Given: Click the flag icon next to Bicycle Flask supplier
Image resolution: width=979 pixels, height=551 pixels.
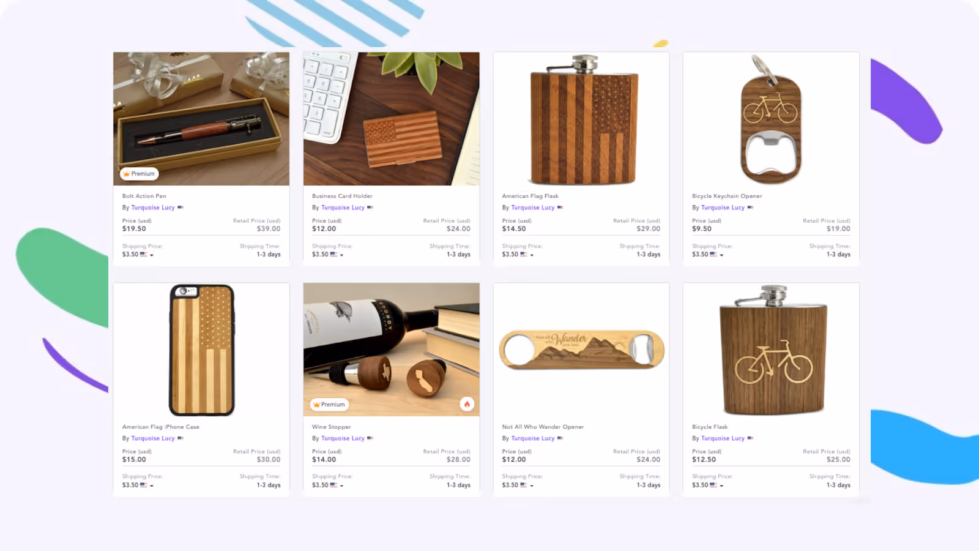Looking at the screenshot, I should [x=750, y=438].
